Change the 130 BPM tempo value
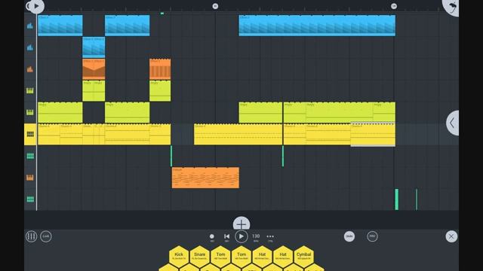This screenshot has height=271, width=483. 256,236
